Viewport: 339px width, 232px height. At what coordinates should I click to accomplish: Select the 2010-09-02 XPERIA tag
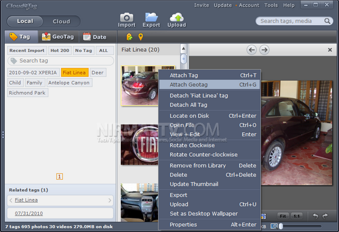tap(33, 73)
